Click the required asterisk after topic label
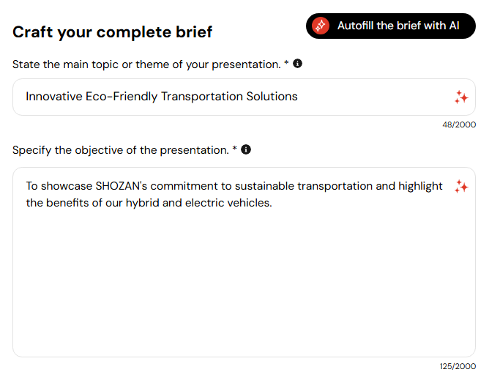The width and height of the screenshot is (489, 383). tap(286, 64)
